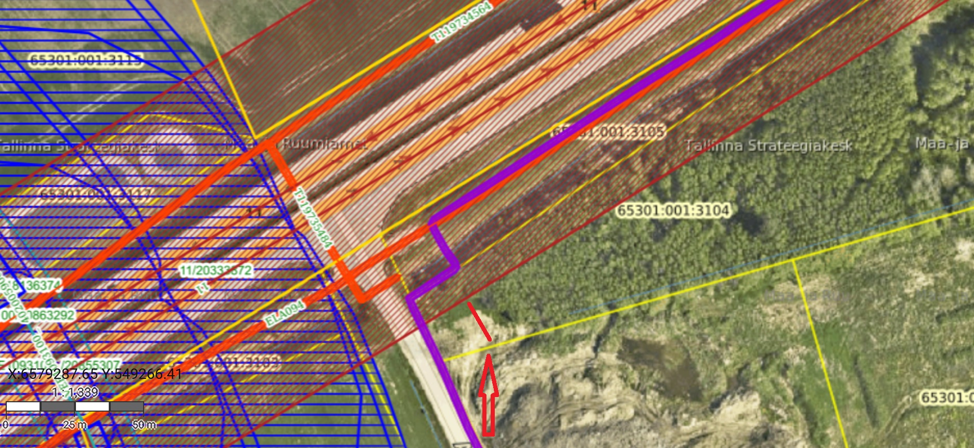Image resolution: width=974 pixels, height=448 pixels.
Task: Click the 50 m scale bar label
Action: [x=144, y=425]
